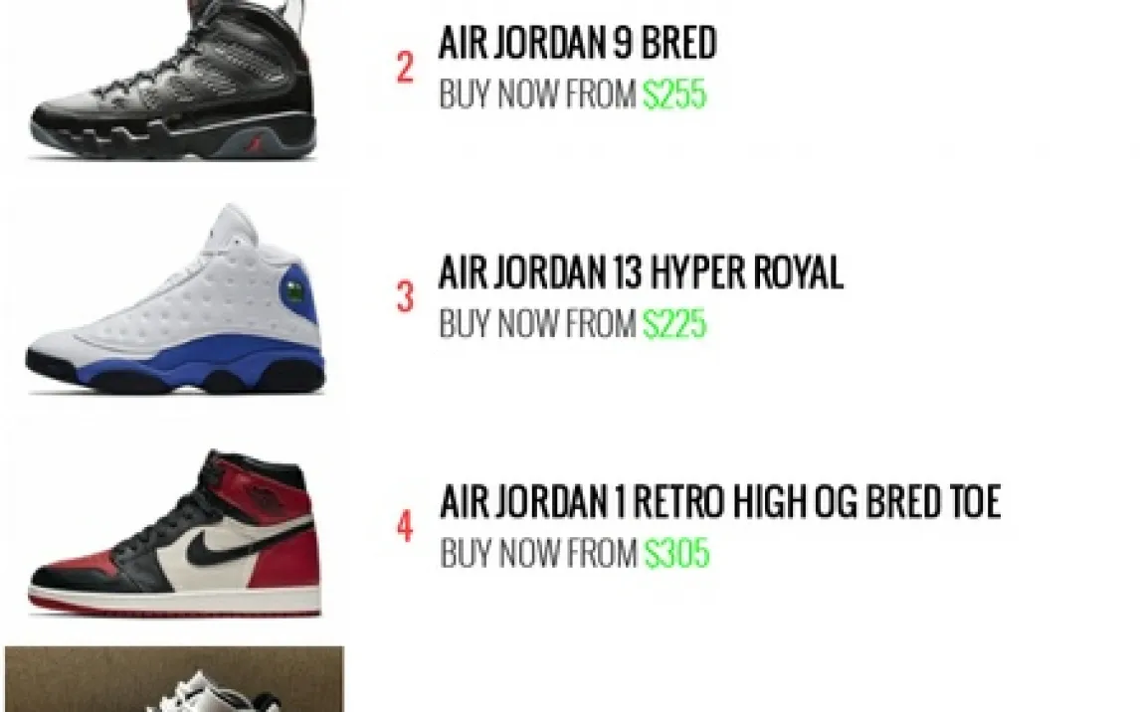Open the Air Jordan 13 Hyper Royal shoe image
The image size is (1140, 712).
[175, 299]
